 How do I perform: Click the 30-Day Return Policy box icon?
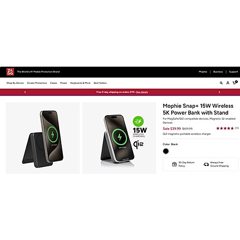[x=174, y=164]
